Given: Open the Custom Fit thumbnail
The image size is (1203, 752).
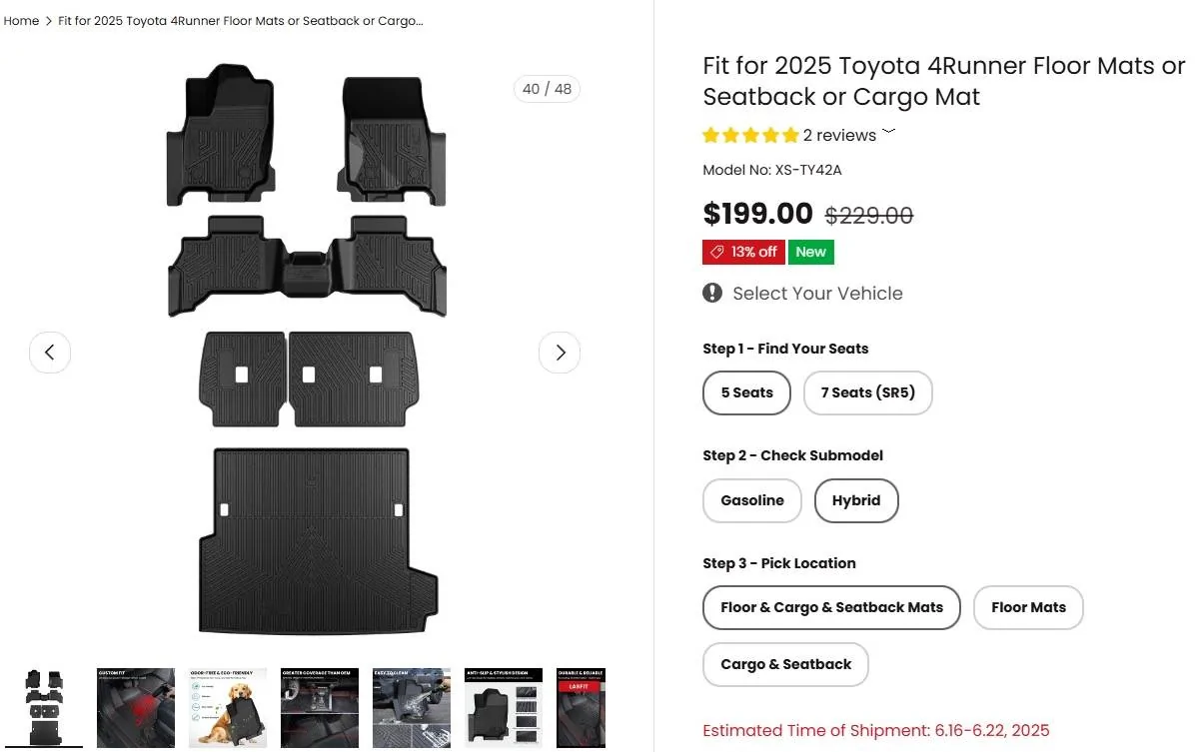Looking at the screenshot, I should (135, 708).
